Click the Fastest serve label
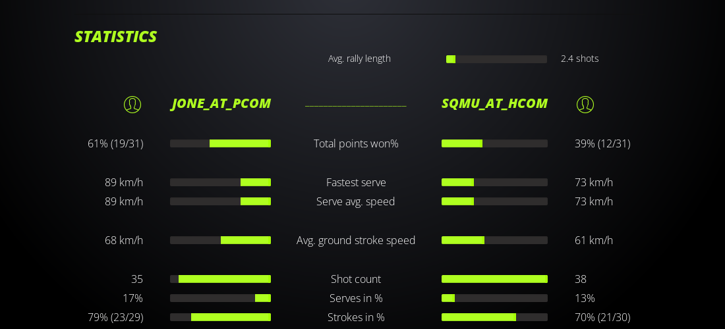This screenshot has height=329, width=725. point(356,182)
